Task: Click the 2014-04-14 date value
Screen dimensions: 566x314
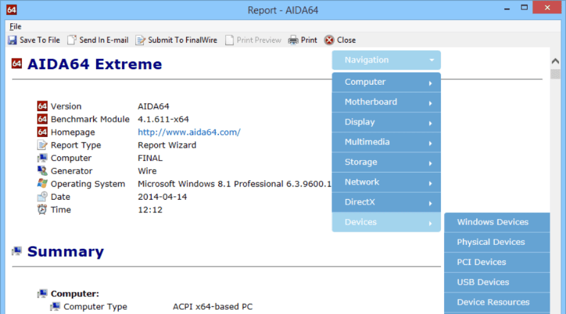Action: [x=162, y=197]
